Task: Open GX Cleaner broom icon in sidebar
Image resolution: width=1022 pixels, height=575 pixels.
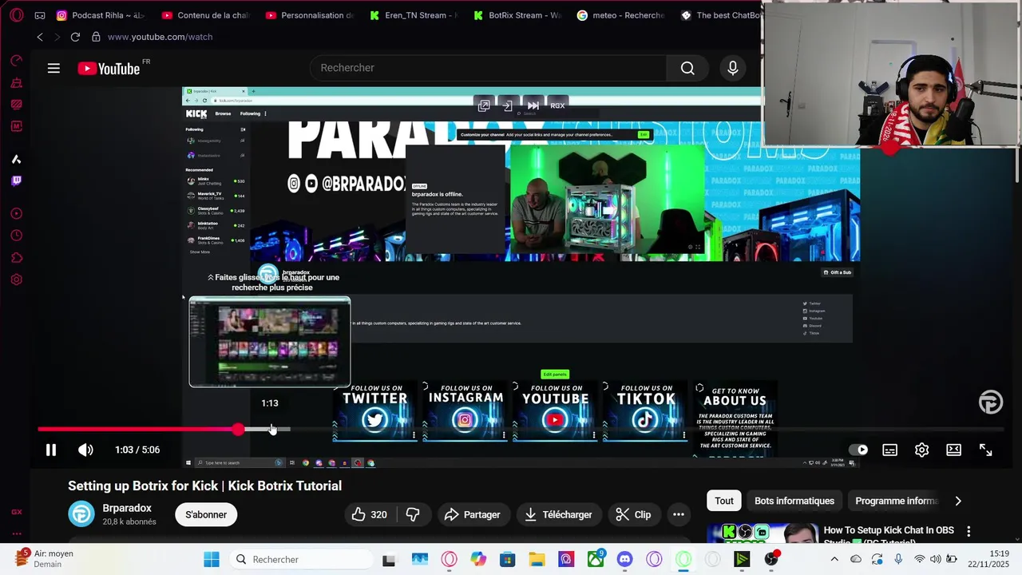Action: tap(16, 82)
